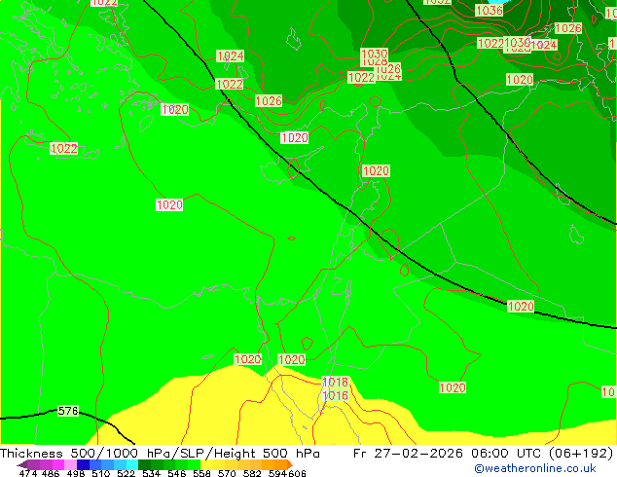Click the orange right arrow of the color scale
This screenshot has width=617, height=477.
(290, 464)
